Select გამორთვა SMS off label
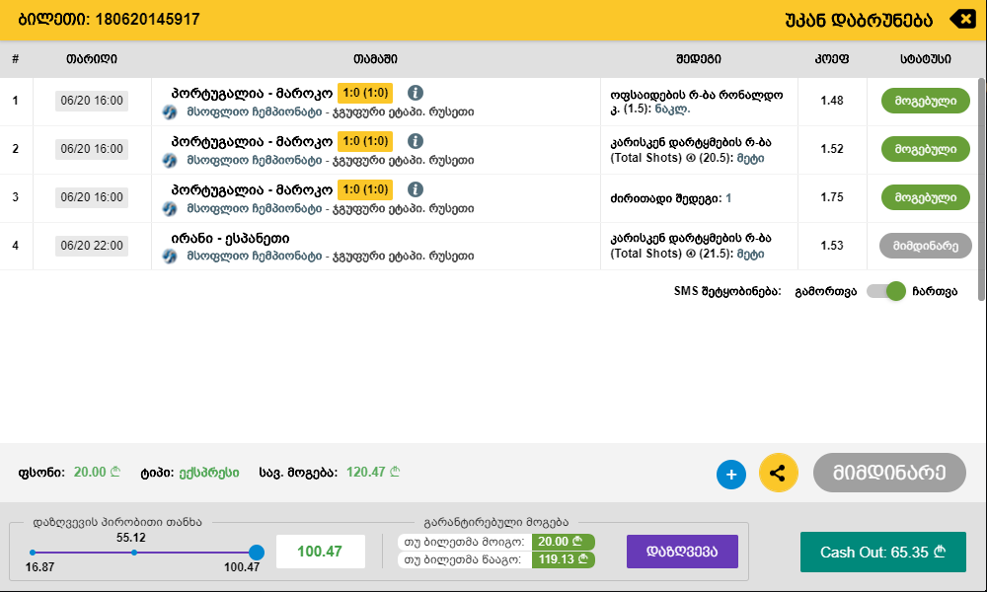Viewport: 987px width, 592px height. click(x=826, y=291)
